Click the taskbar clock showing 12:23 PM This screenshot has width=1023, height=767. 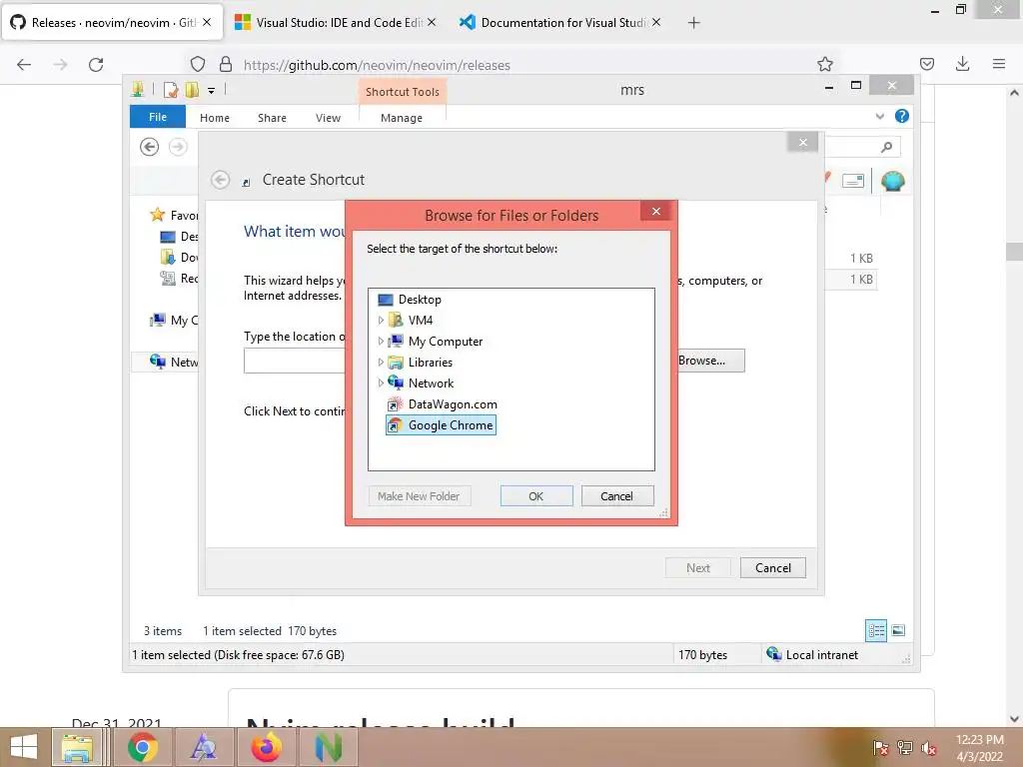tap(979, 748)
